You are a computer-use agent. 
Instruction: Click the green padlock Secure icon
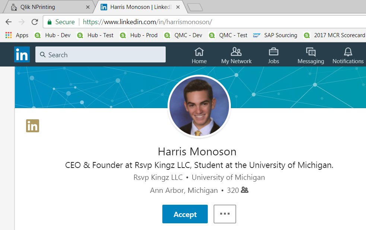tap(49, 22)
